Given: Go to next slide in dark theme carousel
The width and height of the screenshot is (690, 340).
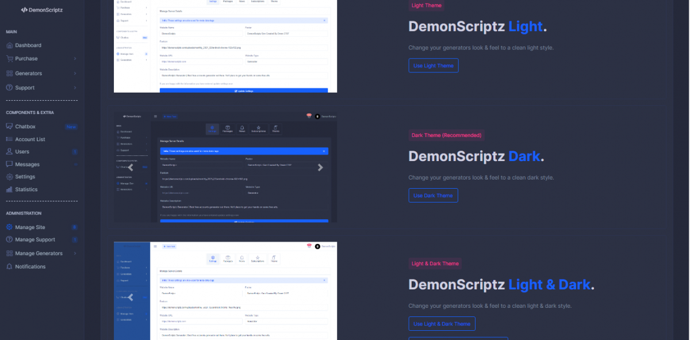Looking at the screenshot, I should 320,167.
